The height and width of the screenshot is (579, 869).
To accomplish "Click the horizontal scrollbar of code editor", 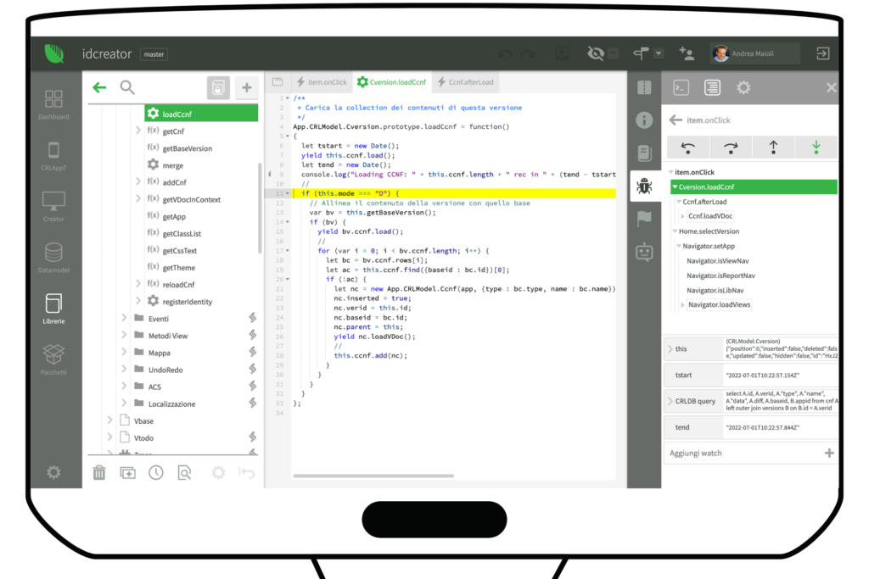I will click(x=373, y=476).
